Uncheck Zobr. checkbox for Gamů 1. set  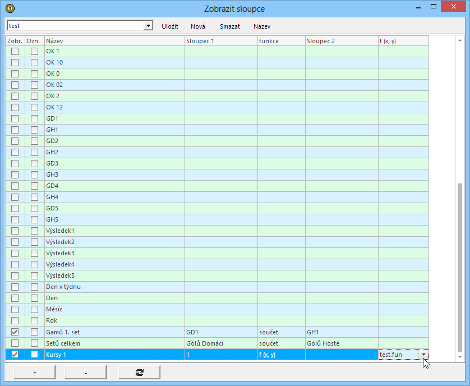pos(15,332)
